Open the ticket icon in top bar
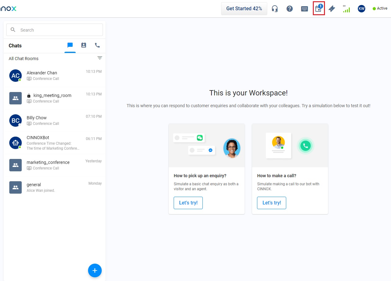Screen dimensions: 391x281 pyautogui.click(x=332, y=9)
